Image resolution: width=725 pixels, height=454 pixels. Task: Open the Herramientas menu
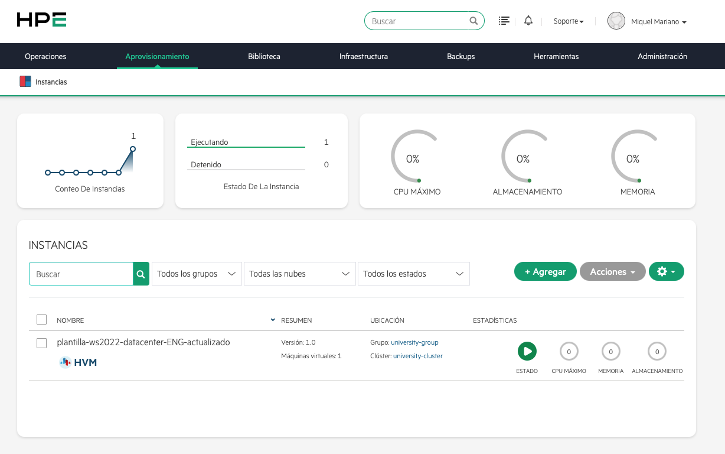click(x=556, y=57)
